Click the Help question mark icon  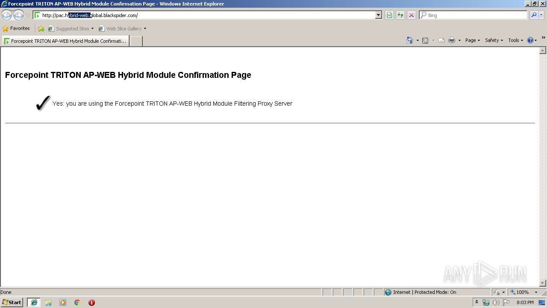530,40
